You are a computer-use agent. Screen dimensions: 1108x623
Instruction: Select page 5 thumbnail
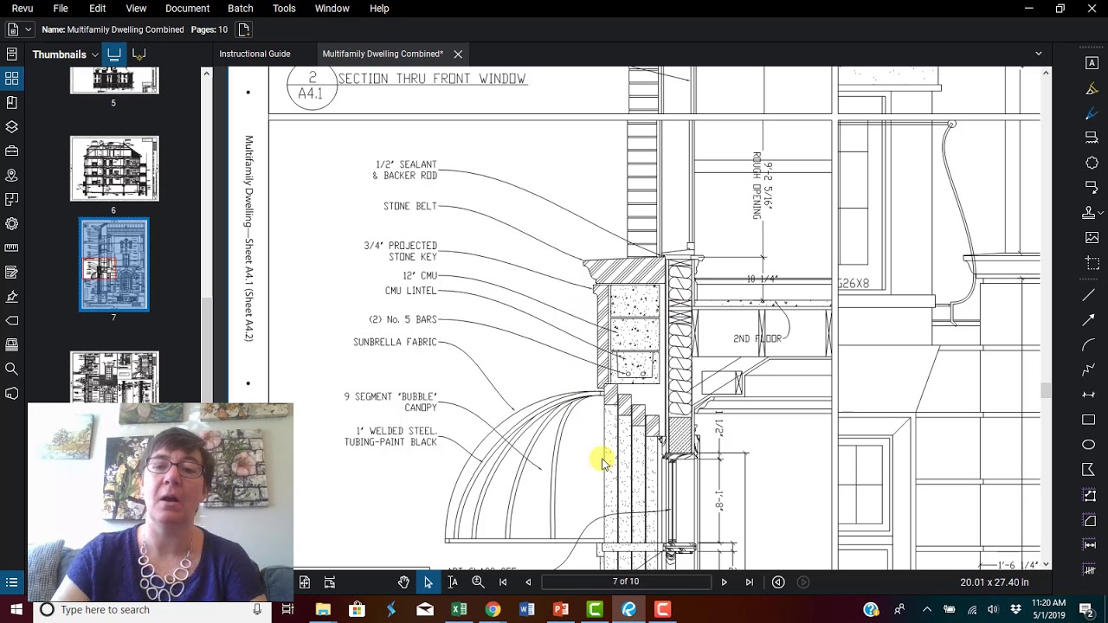[x=114, y=80]
